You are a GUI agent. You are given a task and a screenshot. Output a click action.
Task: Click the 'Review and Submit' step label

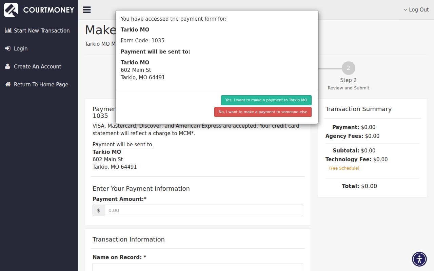(x=349, y=88)
